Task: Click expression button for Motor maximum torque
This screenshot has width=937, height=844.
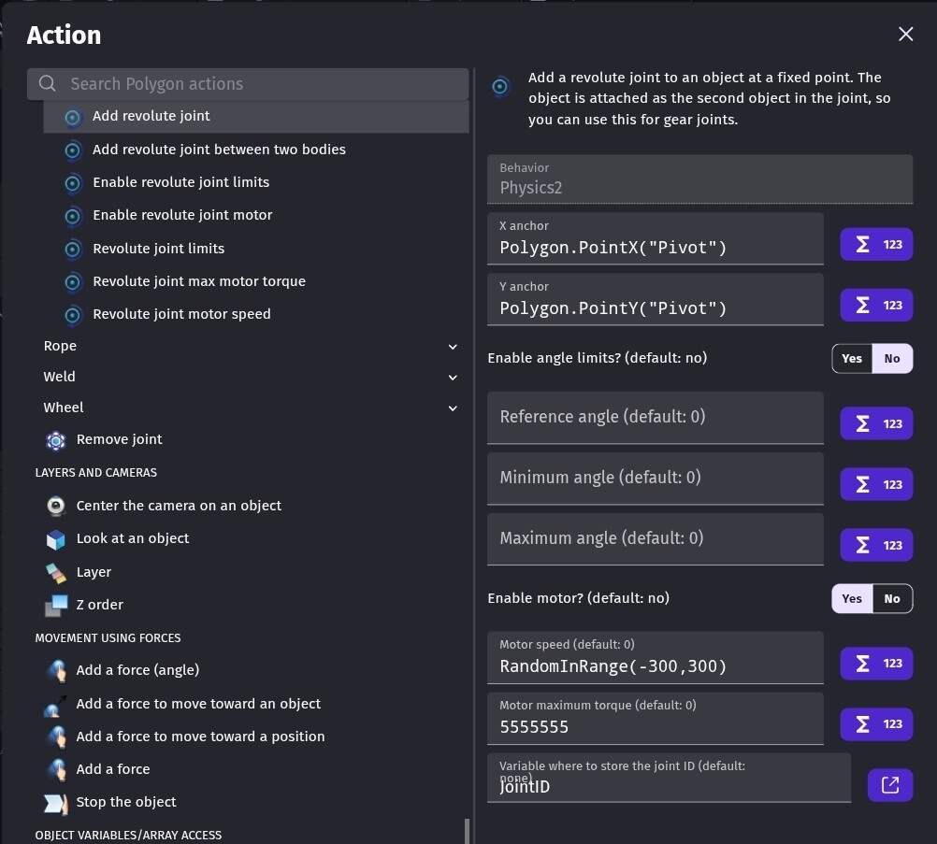Action: [875, 723]
